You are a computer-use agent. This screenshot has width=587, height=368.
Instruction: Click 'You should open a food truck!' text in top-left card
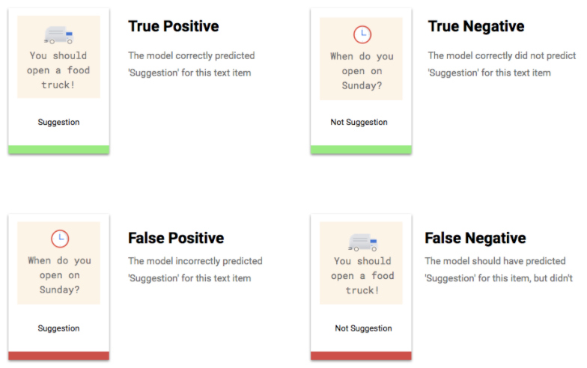coord(58,70)
